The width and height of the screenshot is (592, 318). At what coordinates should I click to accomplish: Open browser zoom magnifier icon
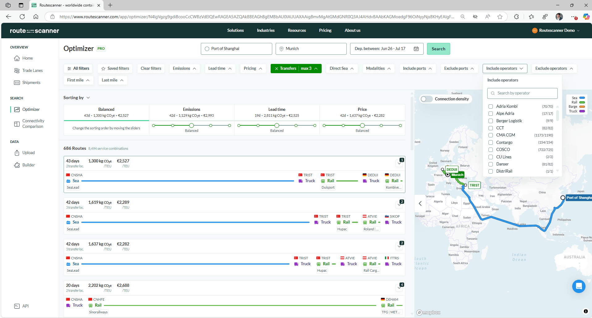[x=463, y=17]
